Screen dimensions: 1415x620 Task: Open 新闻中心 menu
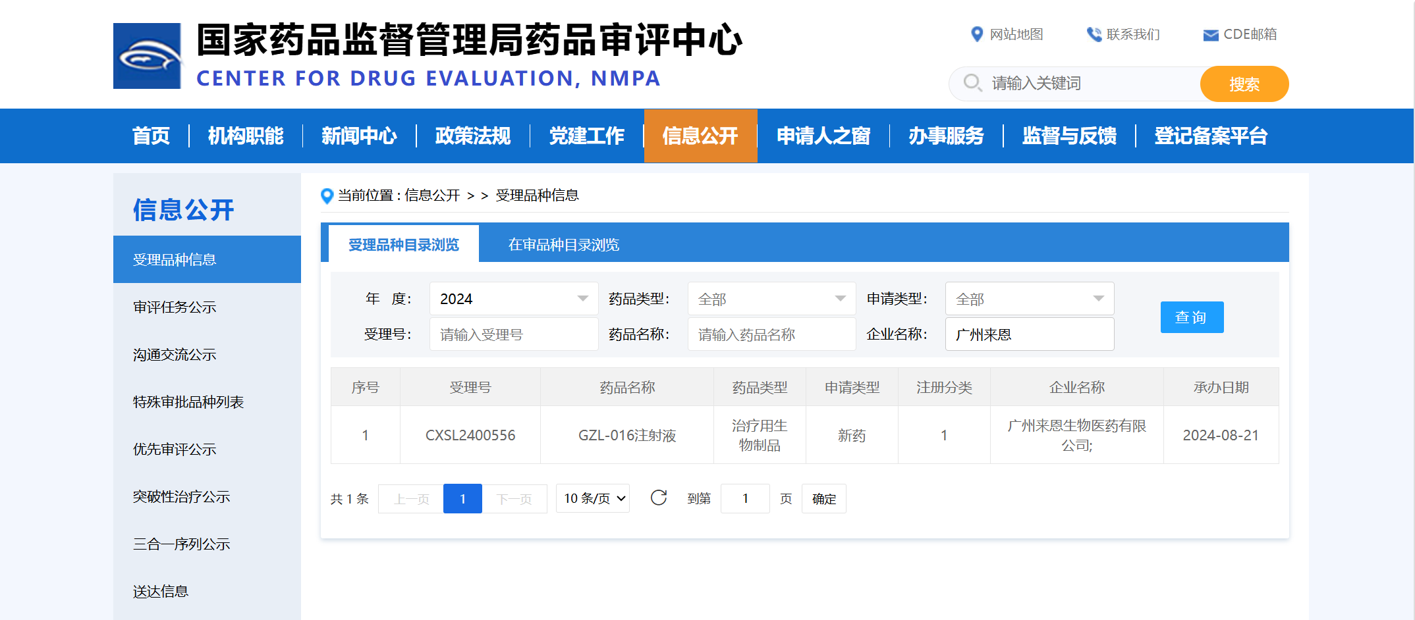point(359,136)
